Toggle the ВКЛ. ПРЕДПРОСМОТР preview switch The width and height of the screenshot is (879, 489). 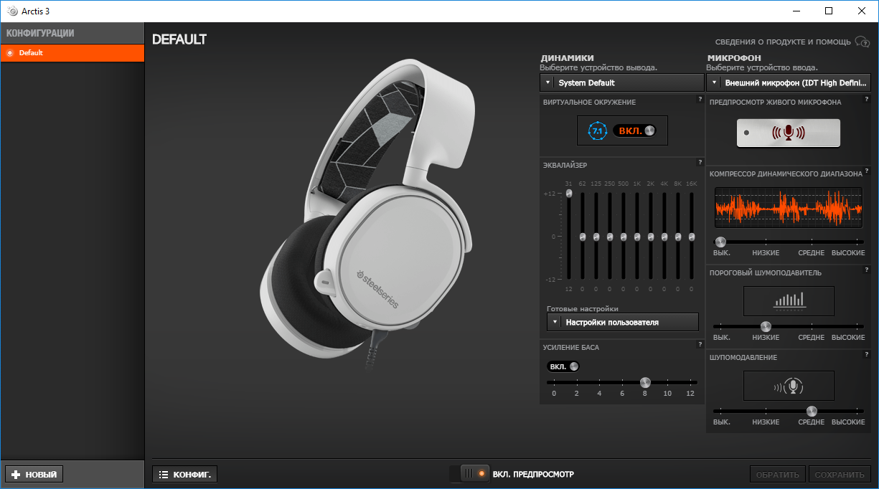tap(469, 474)
